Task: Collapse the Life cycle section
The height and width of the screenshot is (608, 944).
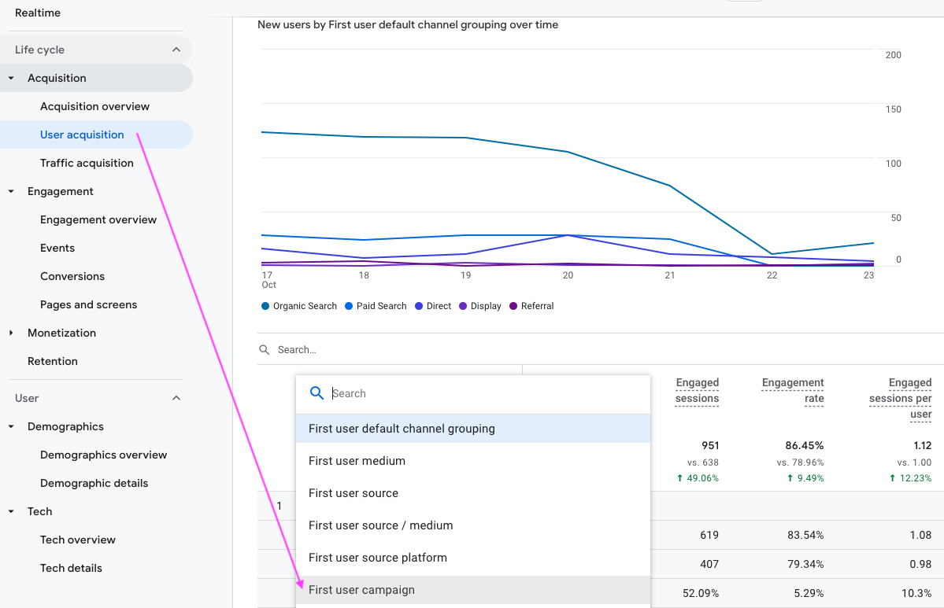Action: [176, 49]
